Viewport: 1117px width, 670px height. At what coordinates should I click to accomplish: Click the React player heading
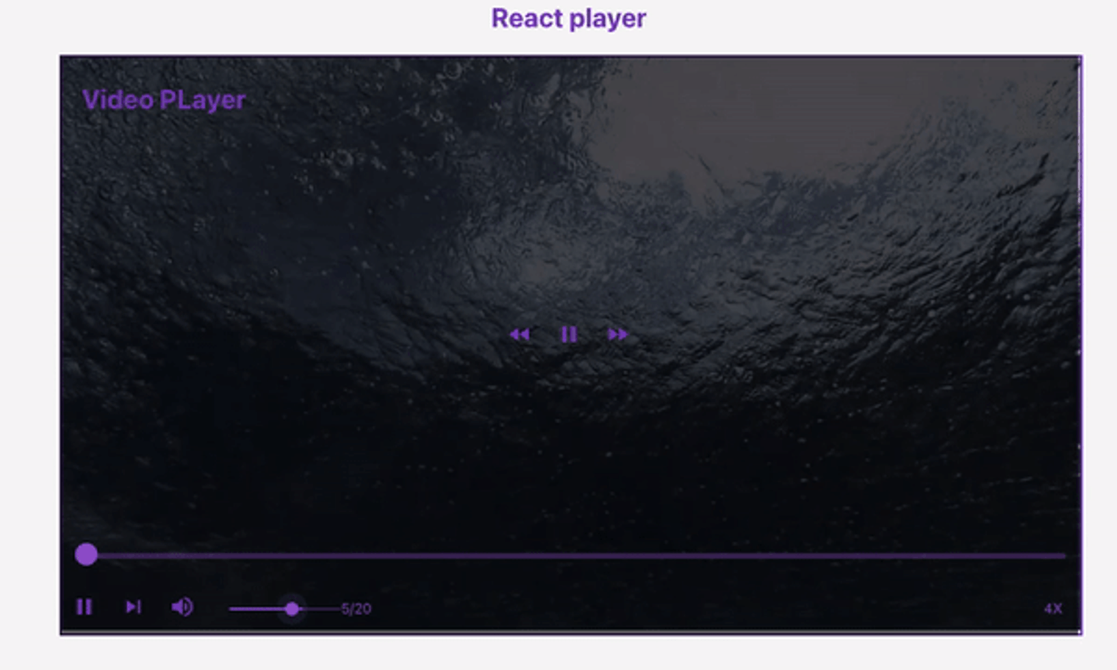click(569, 18)
